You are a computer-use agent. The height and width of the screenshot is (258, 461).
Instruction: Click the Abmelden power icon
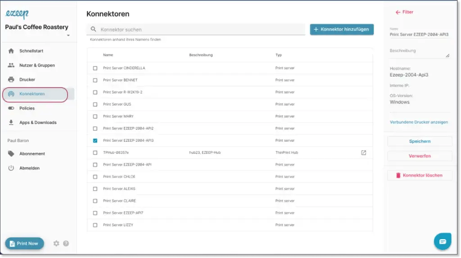[11, 168]
